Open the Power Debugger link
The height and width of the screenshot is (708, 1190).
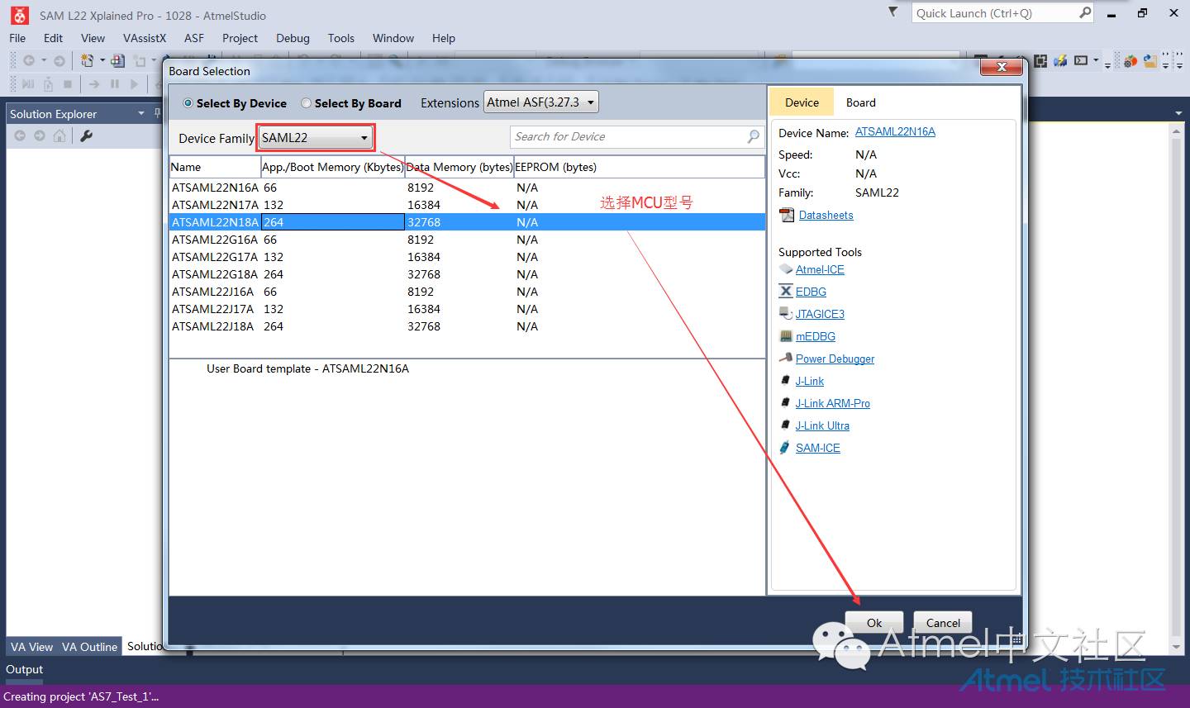tap(835, 359)
